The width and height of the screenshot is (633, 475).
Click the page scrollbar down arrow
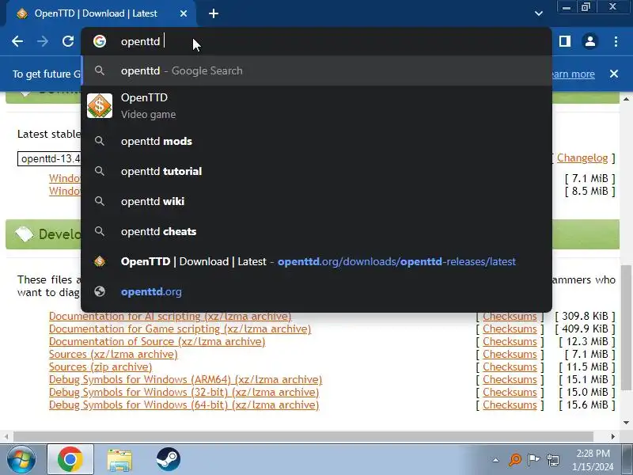coord(626,423)
